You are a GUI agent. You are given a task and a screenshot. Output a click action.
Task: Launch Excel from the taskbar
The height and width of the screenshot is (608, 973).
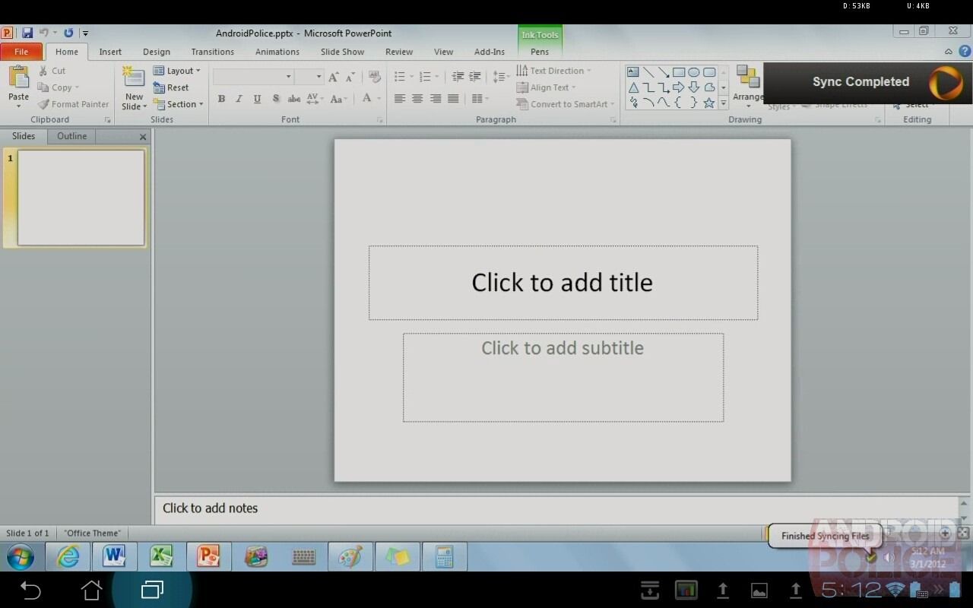[x=161, y=557]
